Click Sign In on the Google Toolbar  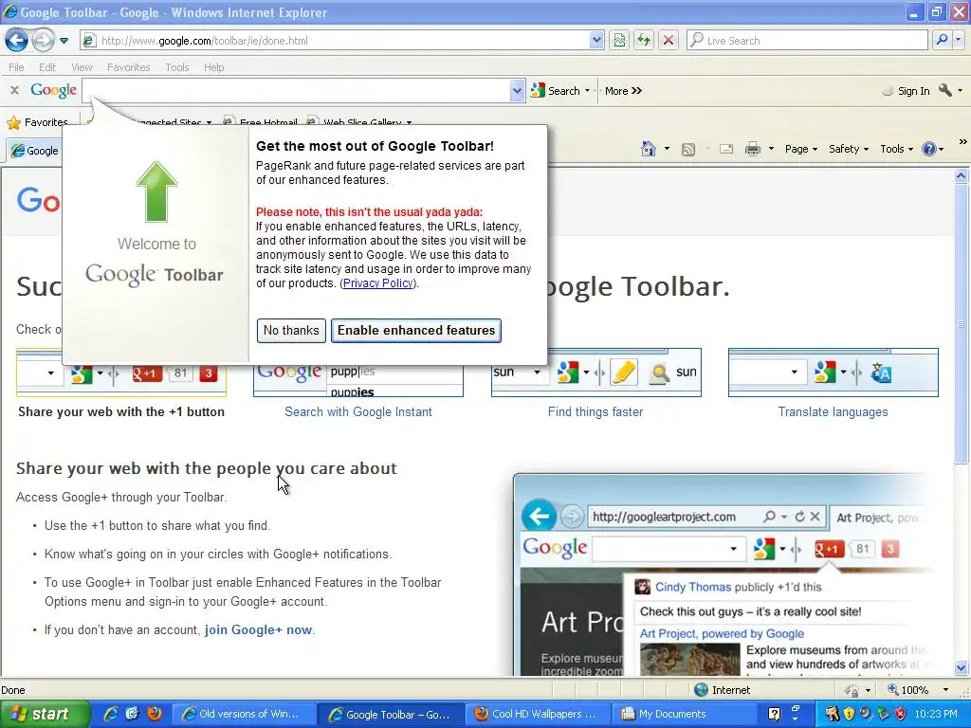pyautogui.click(x=906, y=91)
